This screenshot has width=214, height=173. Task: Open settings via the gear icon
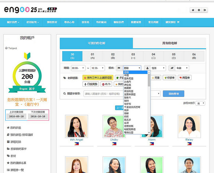pos(199,10)
